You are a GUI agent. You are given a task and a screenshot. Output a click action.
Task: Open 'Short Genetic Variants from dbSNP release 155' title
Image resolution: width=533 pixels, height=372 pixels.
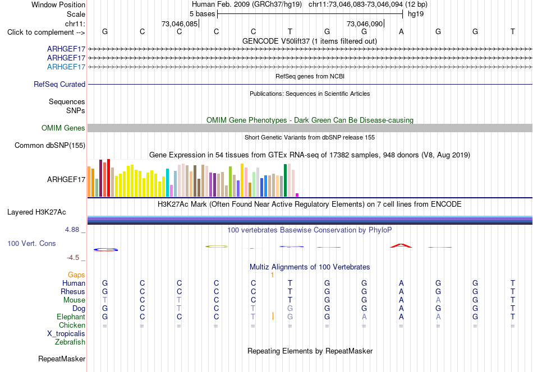click(x=310, y=137)
